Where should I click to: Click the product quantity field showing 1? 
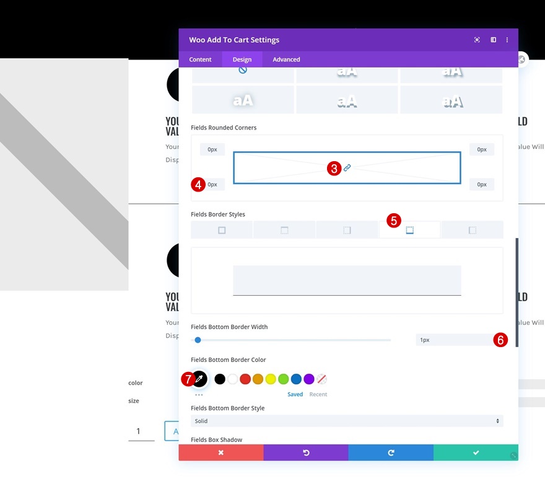(x=141, y=431)
